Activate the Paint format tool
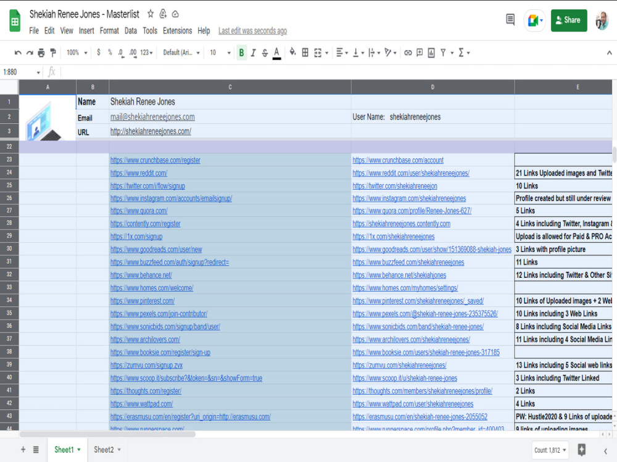The image size is (617, 462). [53, 52]
